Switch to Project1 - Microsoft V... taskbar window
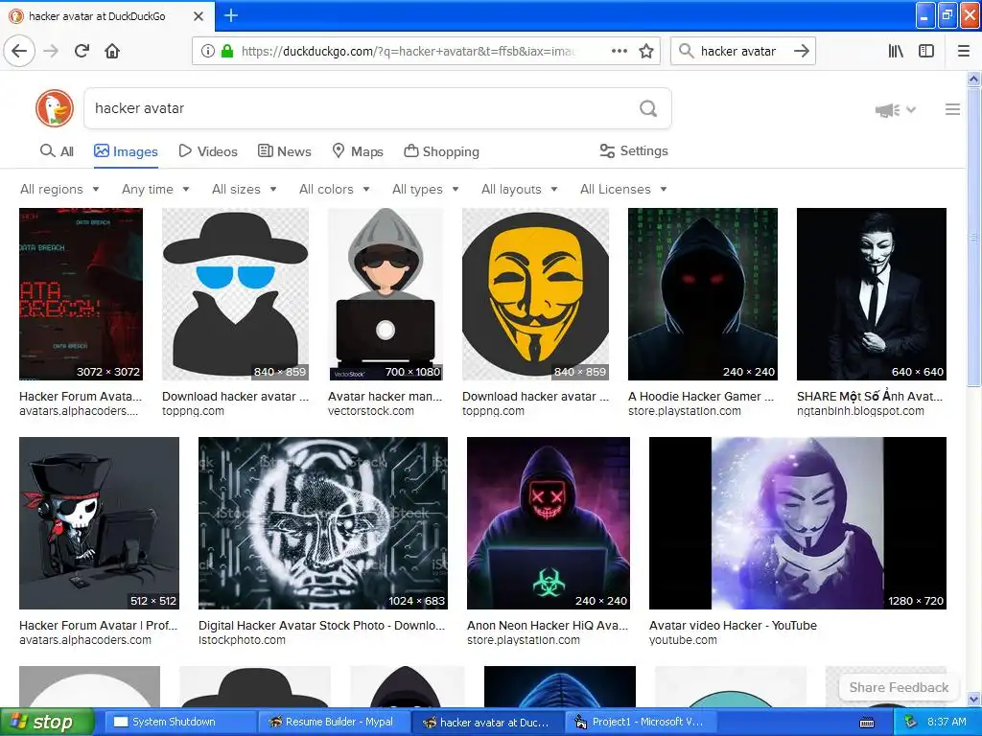This screenshot has width=982, height=736. tap(639, 723)
